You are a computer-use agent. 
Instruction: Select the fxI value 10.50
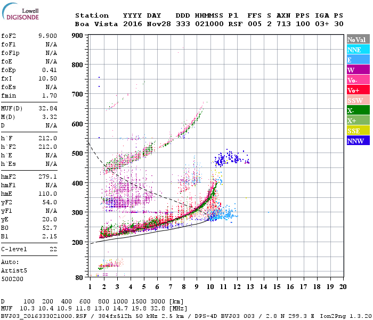(x=47, y=78)
